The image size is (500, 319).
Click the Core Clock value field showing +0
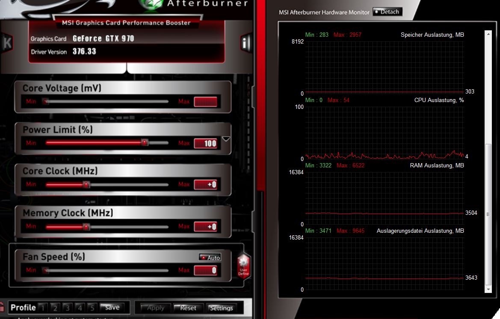[205, 184]
